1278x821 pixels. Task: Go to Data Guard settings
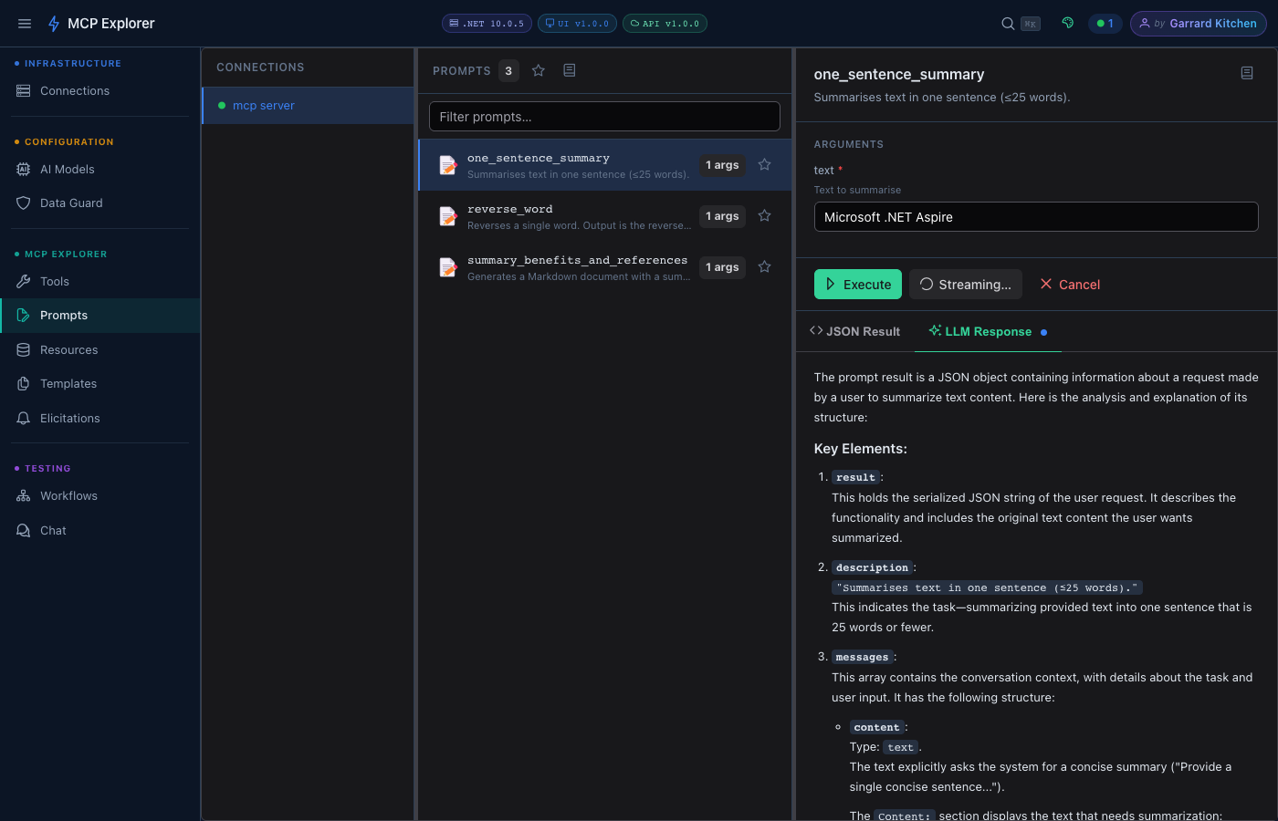click(x=71, y=203)
